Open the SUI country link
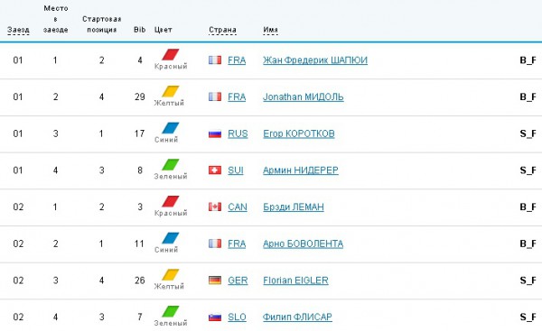This screenshot has width=542, height=331. click(x=236, y=170)
